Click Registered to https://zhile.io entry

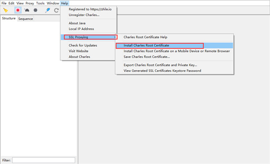click(88, 9)
